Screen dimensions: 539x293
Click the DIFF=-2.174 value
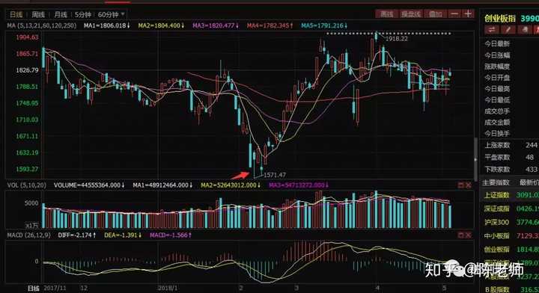77,235
